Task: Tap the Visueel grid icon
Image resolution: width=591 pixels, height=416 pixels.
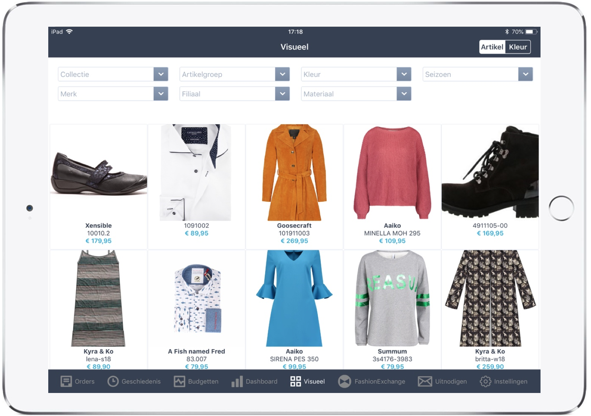Action: point(295,381)
